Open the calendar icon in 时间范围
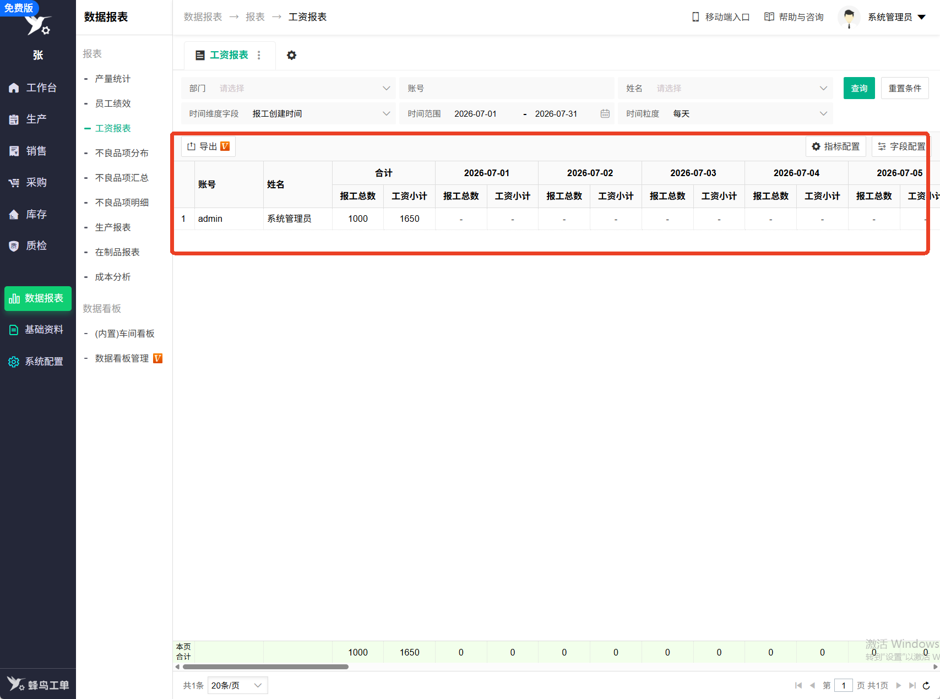This screenshot has width=940, height=699. (605, 114)
